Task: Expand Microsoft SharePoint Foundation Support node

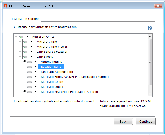Action: pos(24,91)
